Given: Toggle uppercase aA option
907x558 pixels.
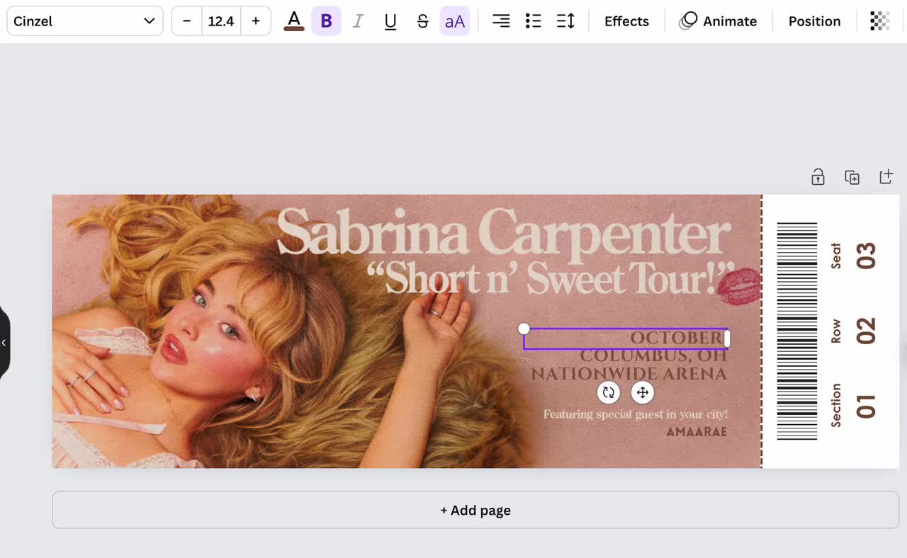Looking at the screenshot, I should point(455,21).
